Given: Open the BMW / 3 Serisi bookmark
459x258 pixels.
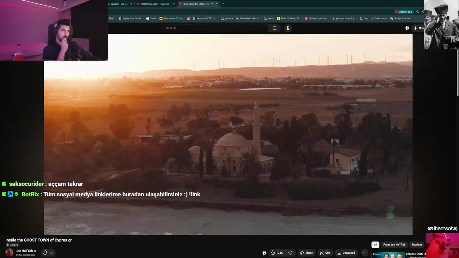Looking at the screenshot, I should (289, 19).
